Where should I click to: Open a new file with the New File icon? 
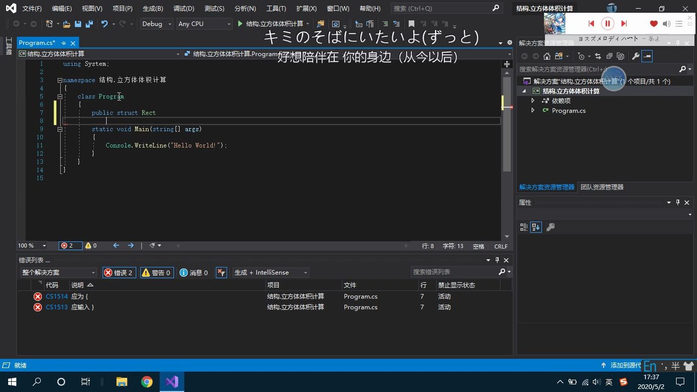pos(48,23)
